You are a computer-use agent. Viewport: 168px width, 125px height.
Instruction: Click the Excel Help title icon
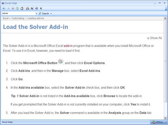[3, 3]
